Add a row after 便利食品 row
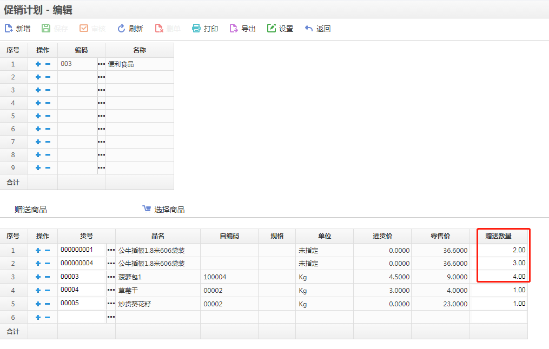The image size is (549, 349). coord(38,64)
